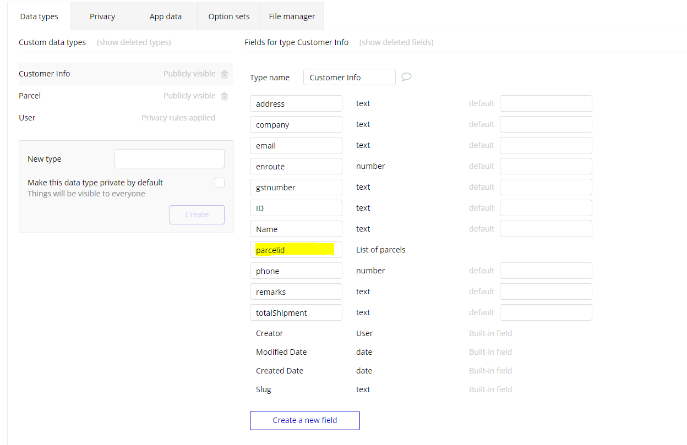Delete the Customer Info data type
Image resolution: width=687 pixels, height=445 pixels.
pos(225,74)
